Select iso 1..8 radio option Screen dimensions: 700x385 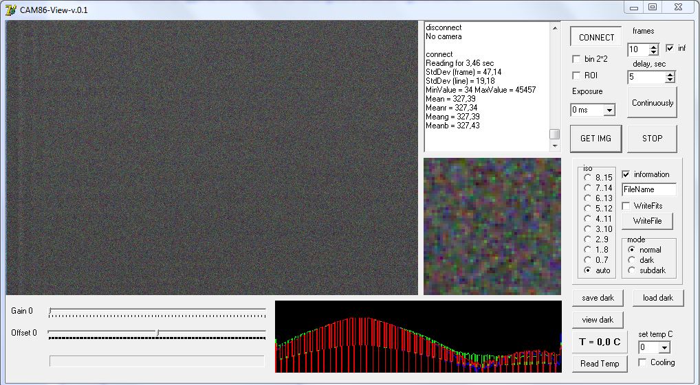click(x=587, y=250)
